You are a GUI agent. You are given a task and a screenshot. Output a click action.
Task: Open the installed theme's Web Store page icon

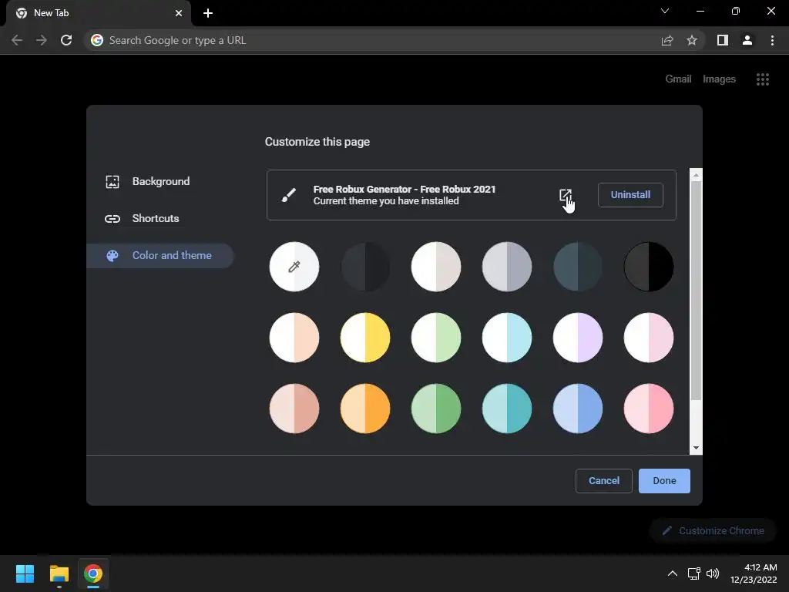(565, 195)
